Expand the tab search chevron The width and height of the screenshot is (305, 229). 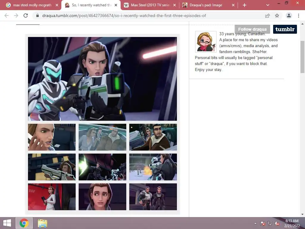click(268, 5)
